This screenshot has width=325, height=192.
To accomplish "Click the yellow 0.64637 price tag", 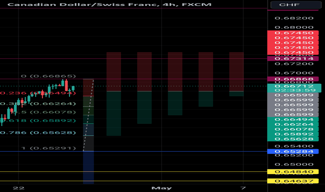I will 293,181.
